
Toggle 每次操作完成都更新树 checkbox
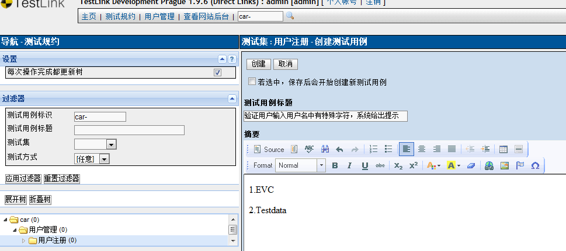(x=217, y=72)
